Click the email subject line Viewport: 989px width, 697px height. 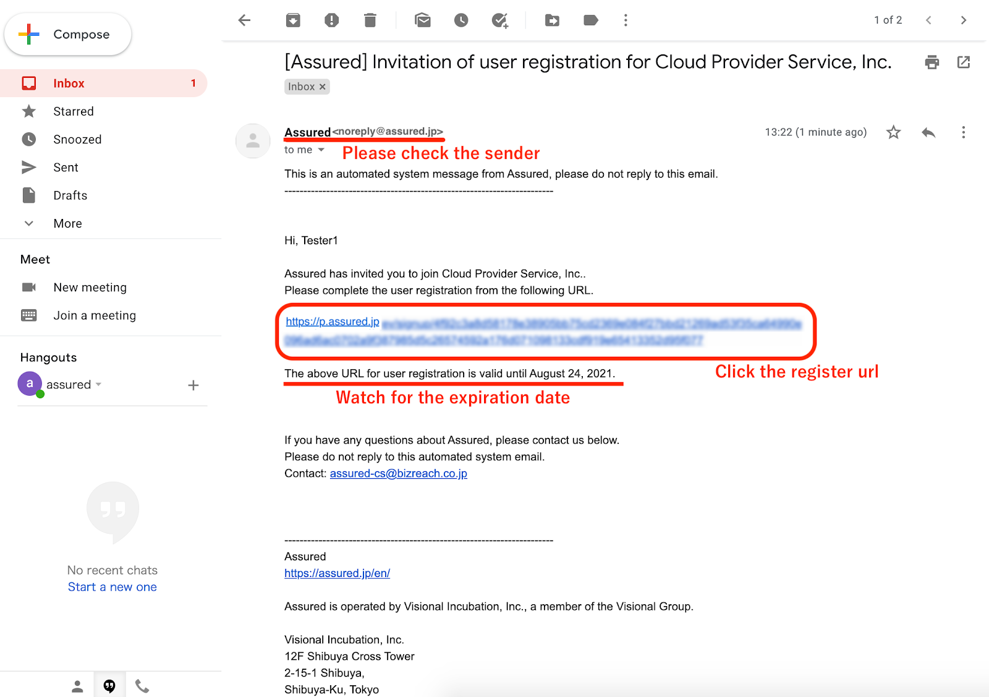(x=588, y=62)
